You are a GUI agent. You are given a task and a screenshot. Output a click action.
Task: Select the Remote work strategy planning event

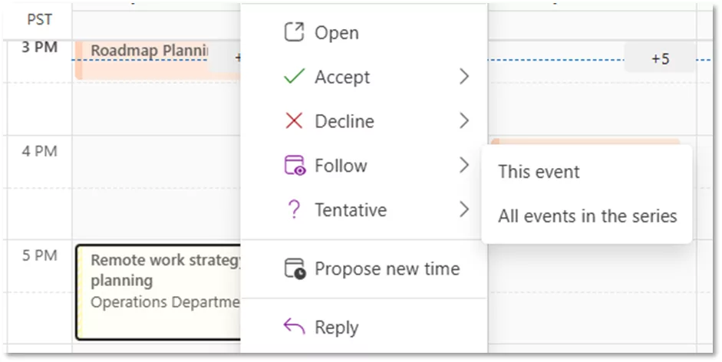[x=158, y=292]
